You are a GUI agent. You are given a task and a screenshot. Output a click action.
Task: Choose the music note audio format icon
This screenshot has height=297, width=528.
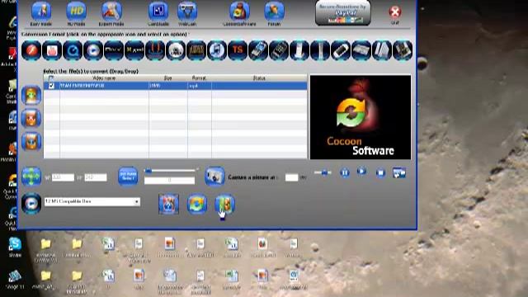[x=217, y=50]
